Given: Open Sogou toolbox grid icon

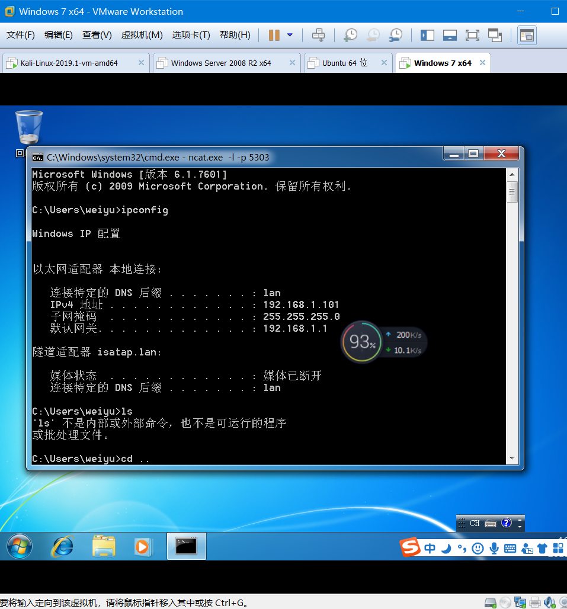Looking at the screenshot, I should click(558, 548).
